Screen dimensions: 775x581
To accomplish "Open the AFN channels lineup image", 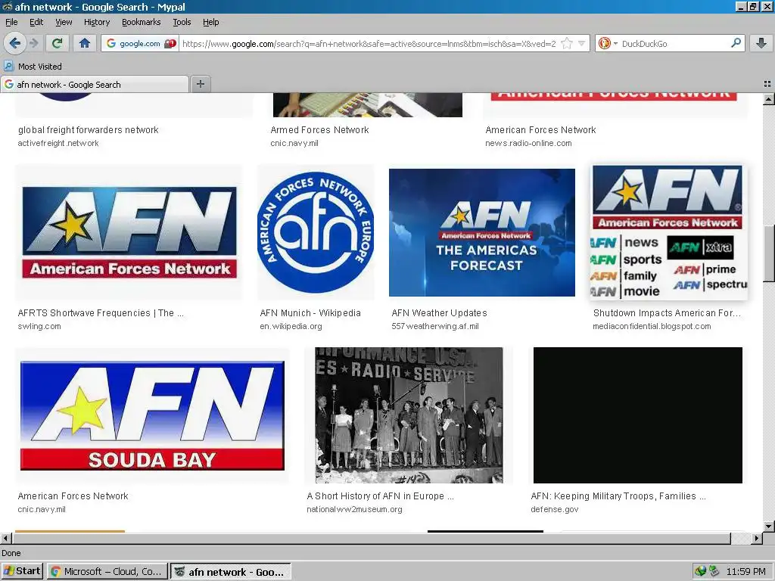I will tap(669, 232).
